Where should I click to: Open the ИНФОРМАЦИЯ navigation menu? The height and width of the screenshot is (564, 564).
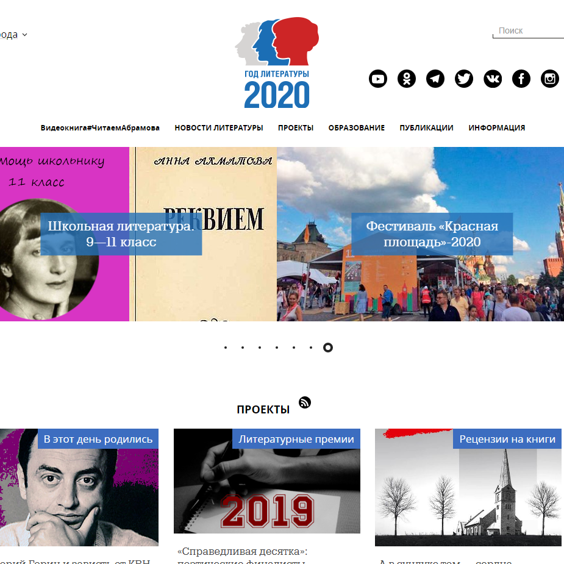pyautogui.click(x=497, y=127)
